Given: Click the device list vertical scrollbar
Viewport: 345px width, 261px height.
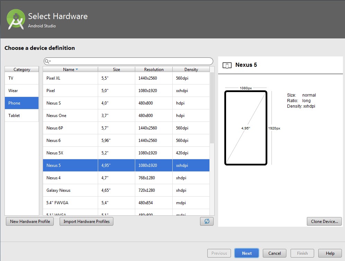Looking at the screenshot, I should coord(212,107).
